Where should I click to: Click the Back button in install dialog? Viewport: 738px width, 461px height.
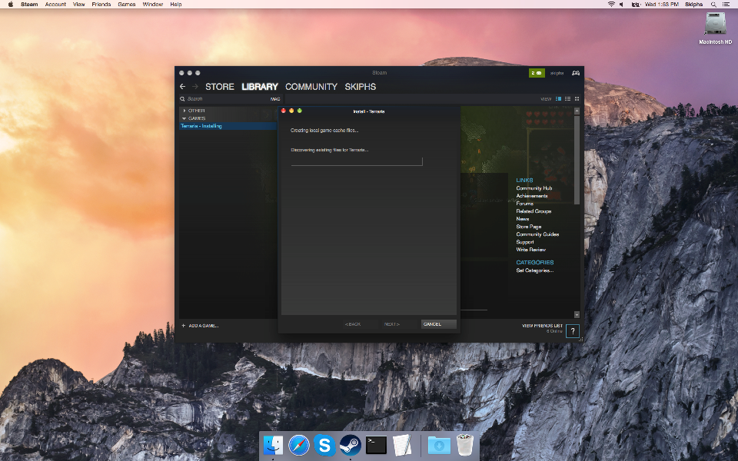coord(353,324)
